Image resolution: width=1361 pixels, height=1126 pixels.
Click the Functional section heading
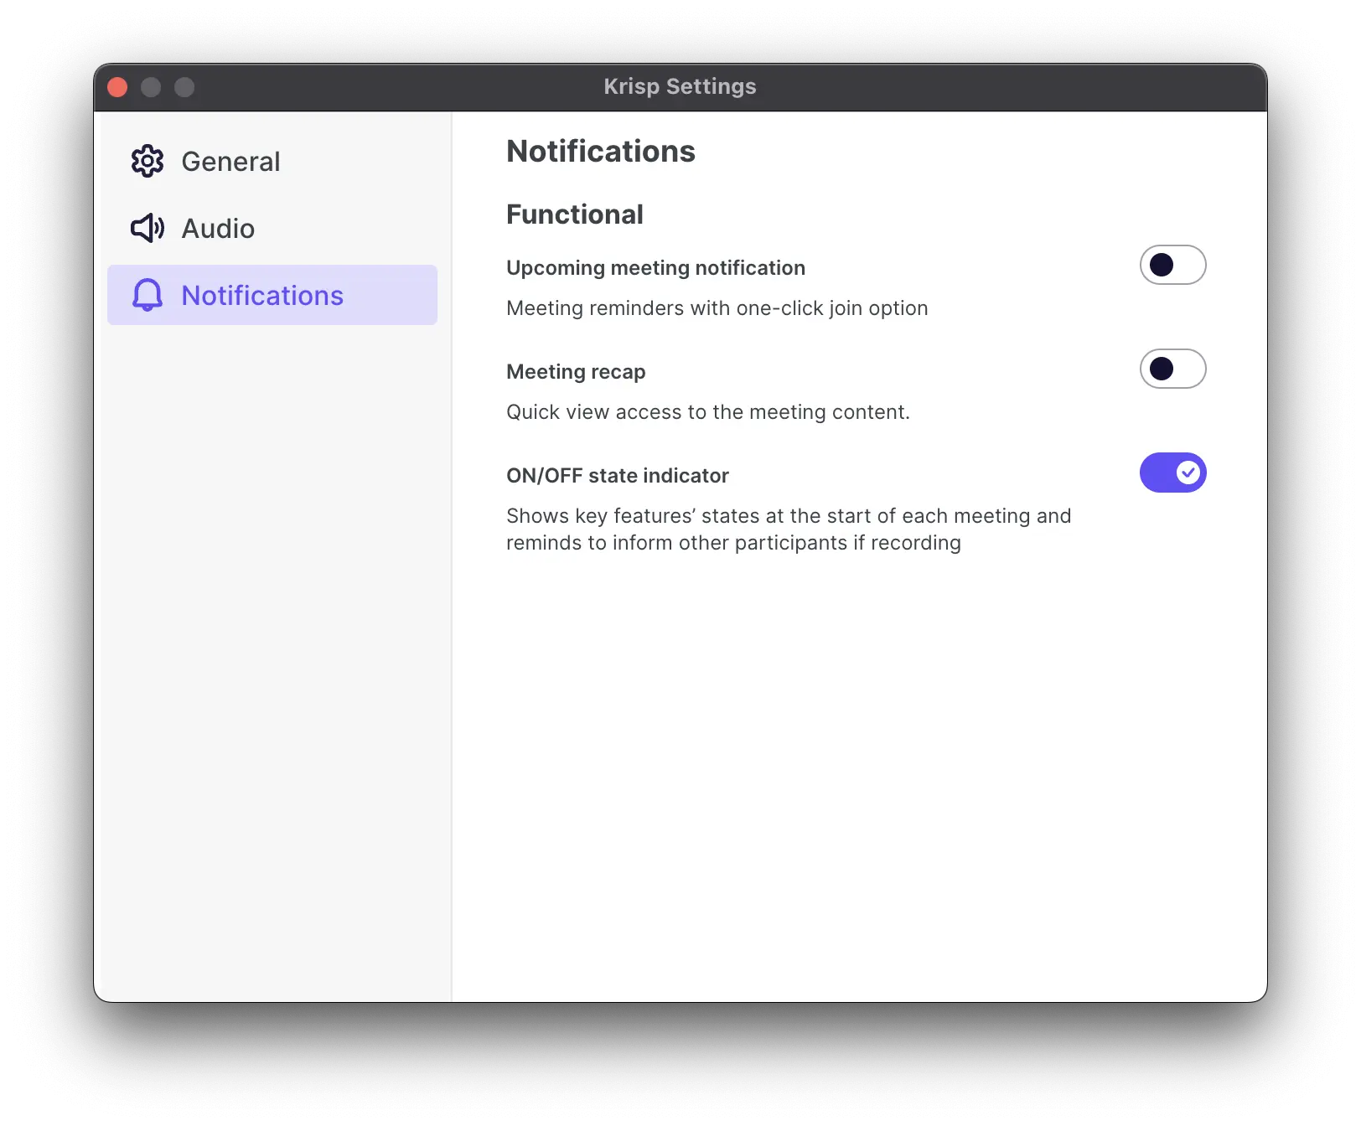[575, 214]
